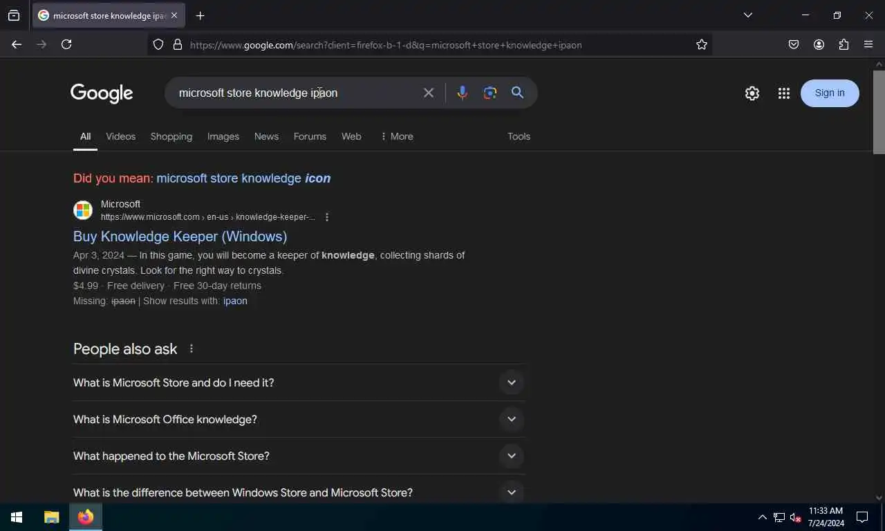Viewport: 885px width, 531px height.
Task: Switch to Shopping results tab
Action: coord(171,136)
